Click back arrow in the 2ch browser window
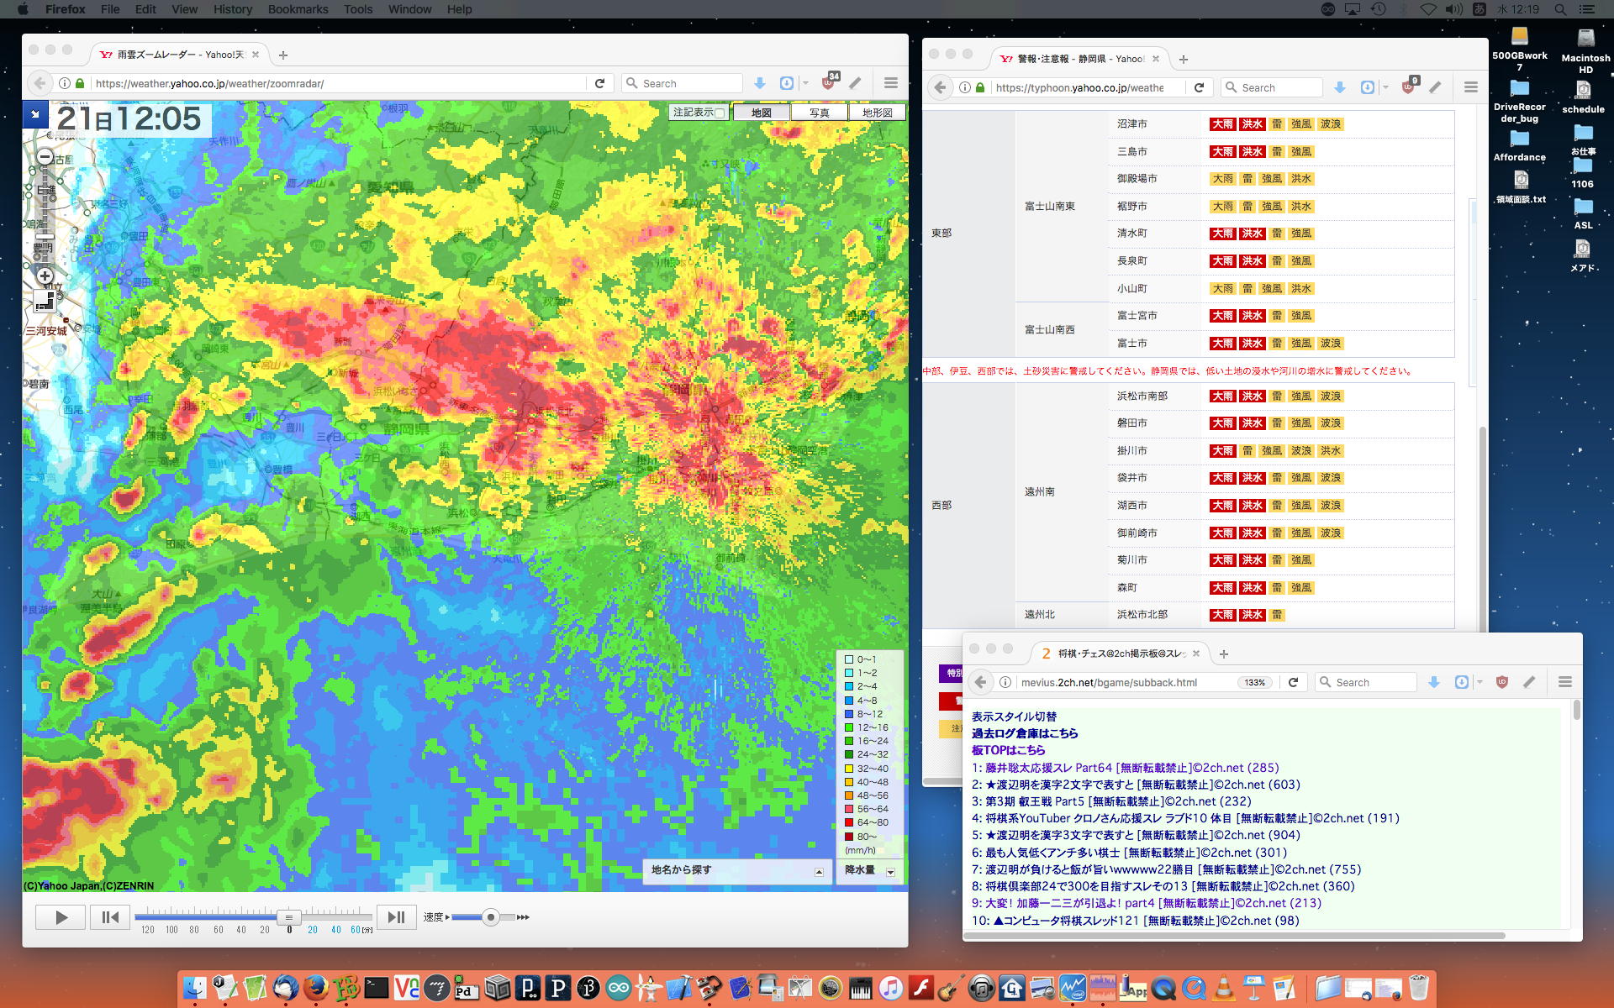Viewport: 1614px width, 1008px height. (979, 682)
